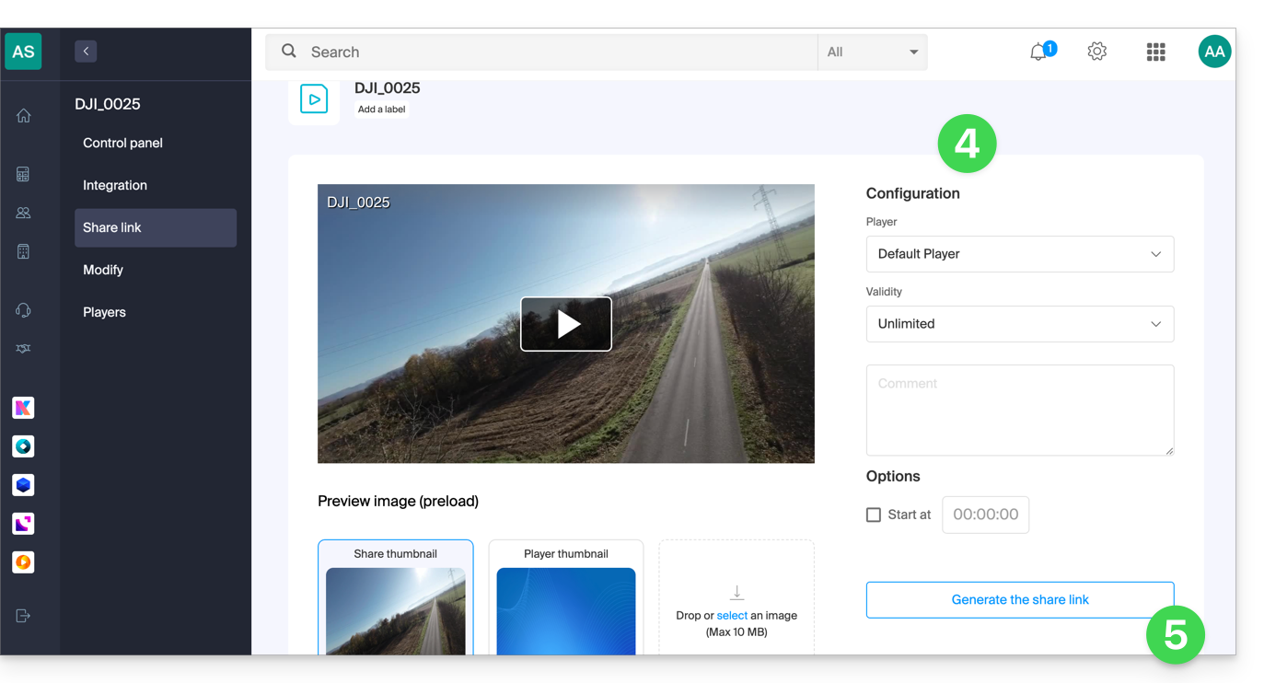Open the Integration menu item

(x=115, y=185)
